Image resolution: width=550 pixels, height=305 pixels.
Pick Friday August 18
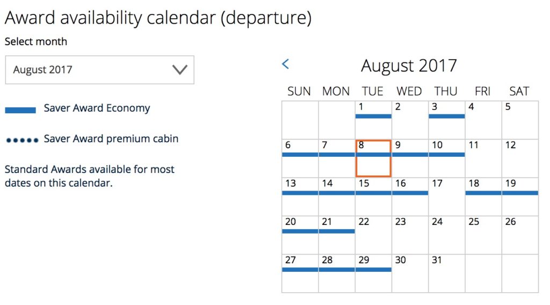point(483,197)
